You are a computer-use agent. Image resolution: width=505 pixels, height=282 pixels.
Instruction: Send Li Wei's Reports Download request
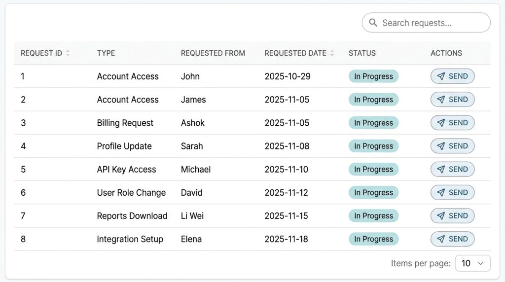tap(452, 216)
